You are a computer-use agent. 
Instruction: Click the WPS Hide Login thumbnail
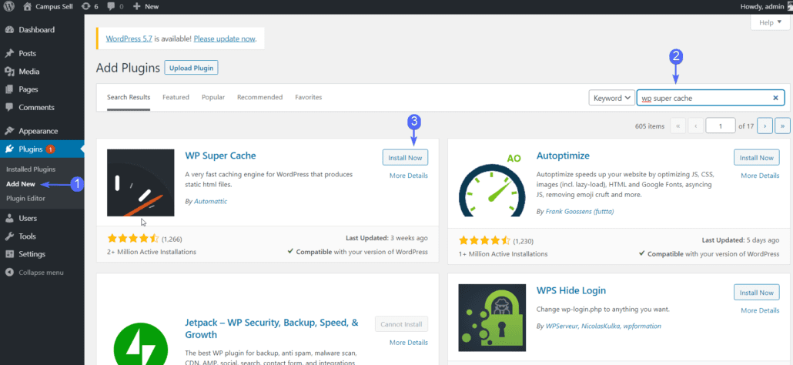(493, 317)
